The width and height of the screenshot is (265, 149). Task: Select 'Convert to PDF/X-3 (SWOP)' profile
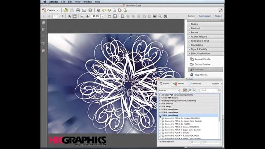tap(177, 133)
